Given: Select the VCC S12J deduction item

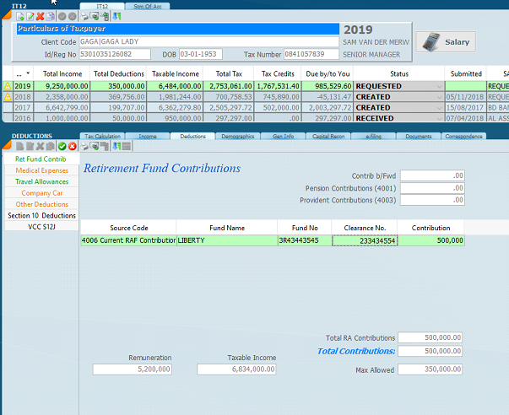Looking at the screenshot, I should [40, 227].
